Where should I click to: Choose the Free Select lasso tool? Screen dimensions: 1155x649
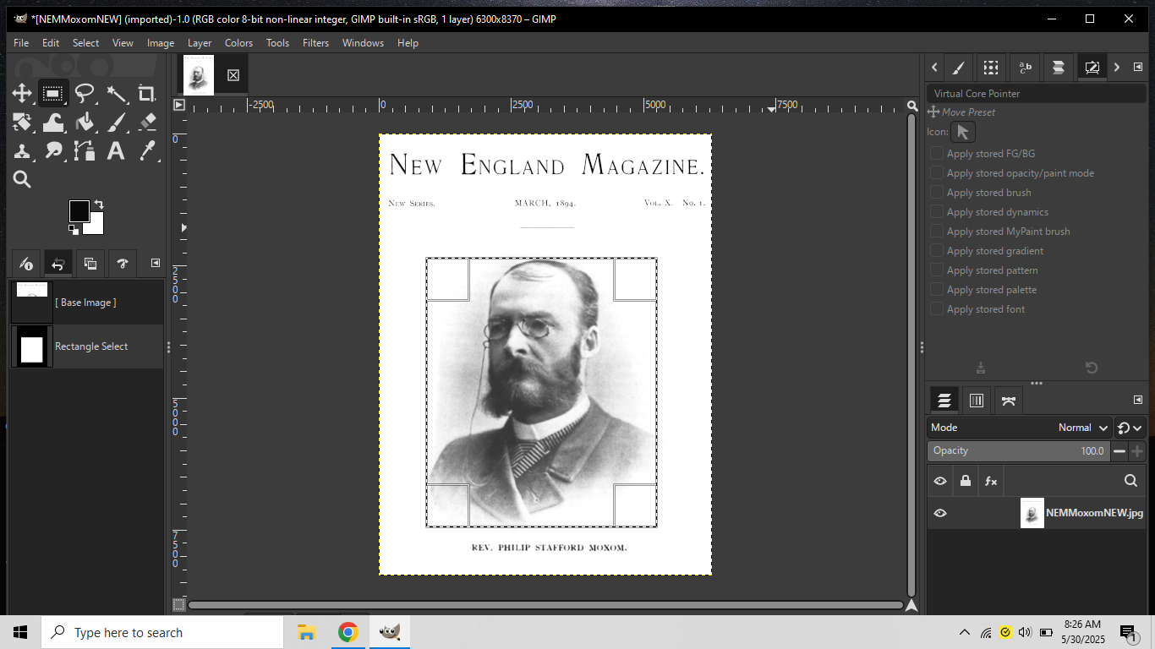(85, 94)
